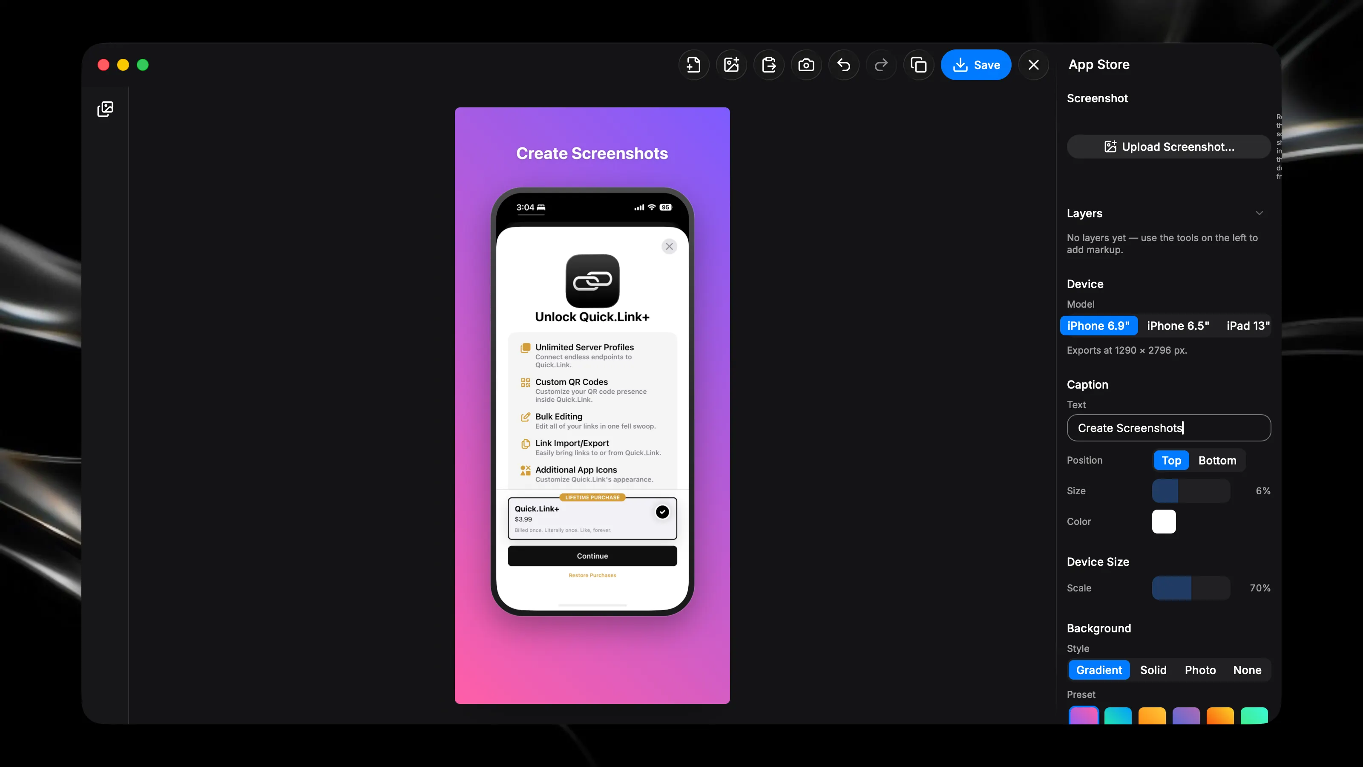Image resolution: width=1363 pixels, height=767 pixels.
Task: Set caption position to Top
Action: click(1171, 461)
